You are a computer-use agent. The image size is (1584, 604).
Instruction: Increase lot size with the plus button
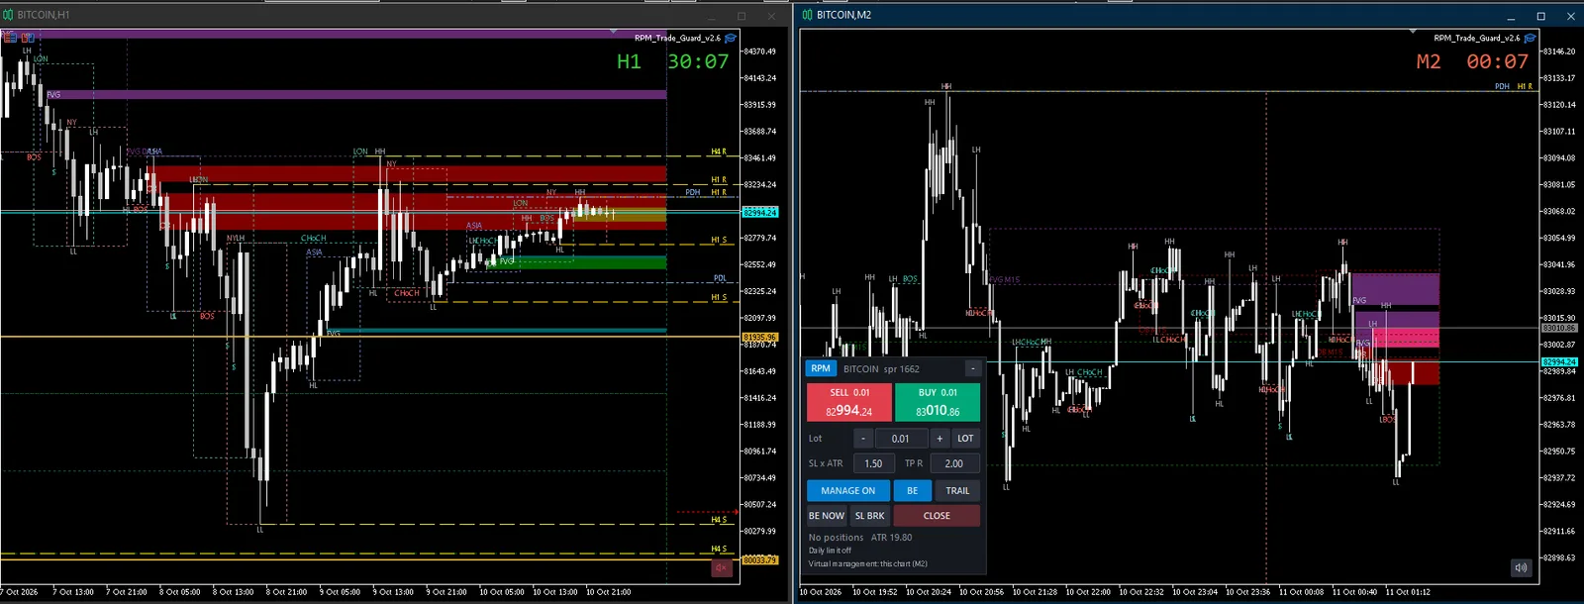940,439
